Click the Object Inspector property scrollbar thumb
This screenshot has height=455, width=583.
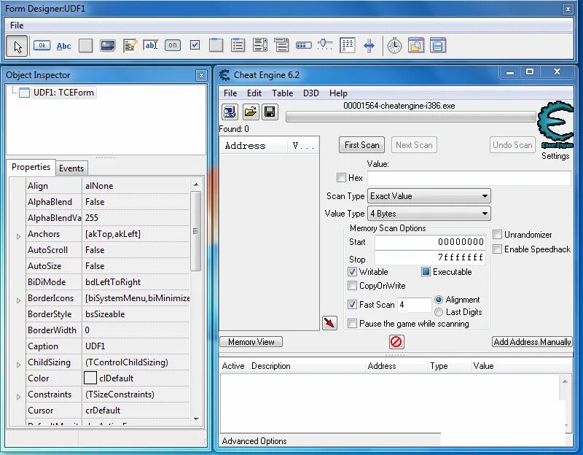click(195, 231)
